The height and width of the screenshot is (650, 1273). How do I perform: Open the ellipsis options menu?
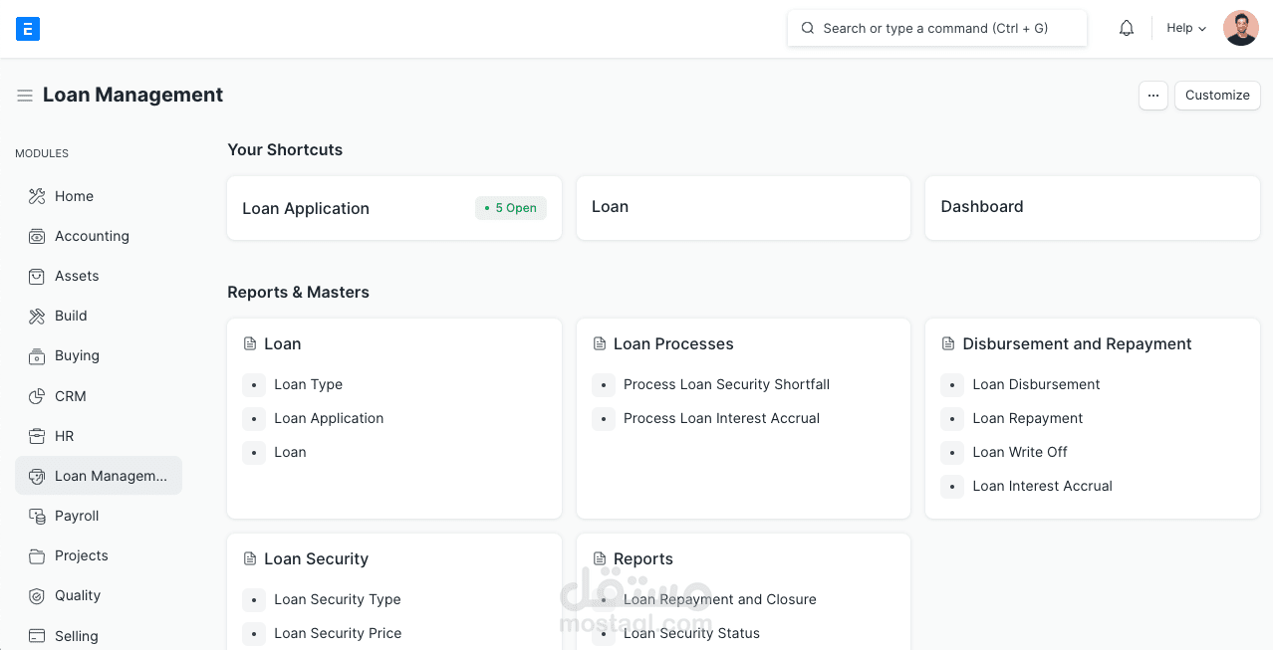pyautogui.click(x=1152, y=95)
